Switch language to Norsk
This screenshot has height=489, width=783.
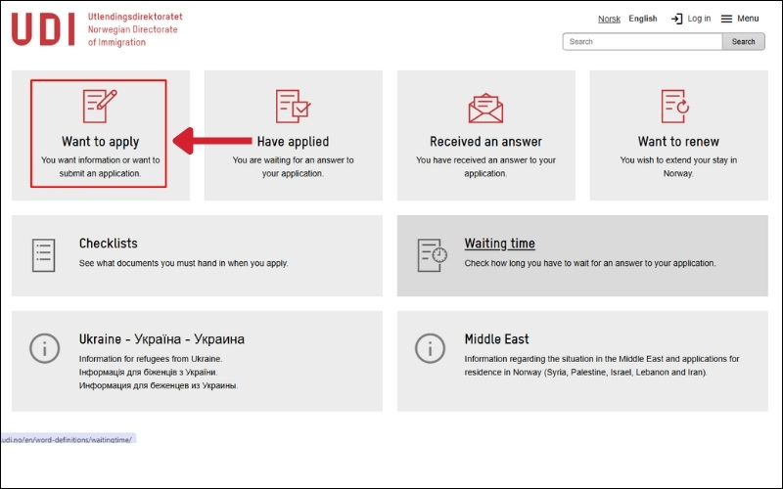point(609,19)
